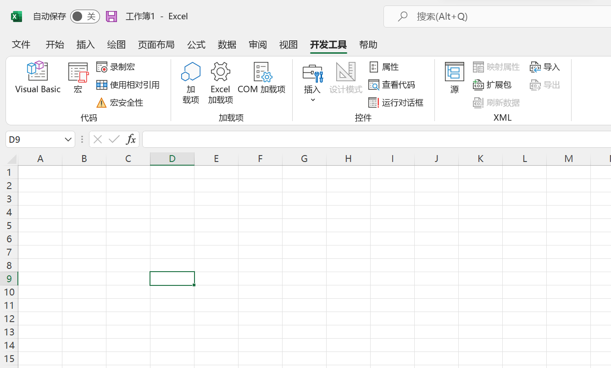Open the Visual Basic editor
This screenshot has width=611, height=368.
37,78
